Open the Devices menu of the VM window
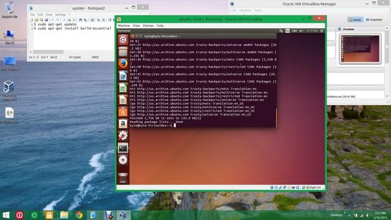The height and width of the screenshot is (220, 391). point(148,26)
